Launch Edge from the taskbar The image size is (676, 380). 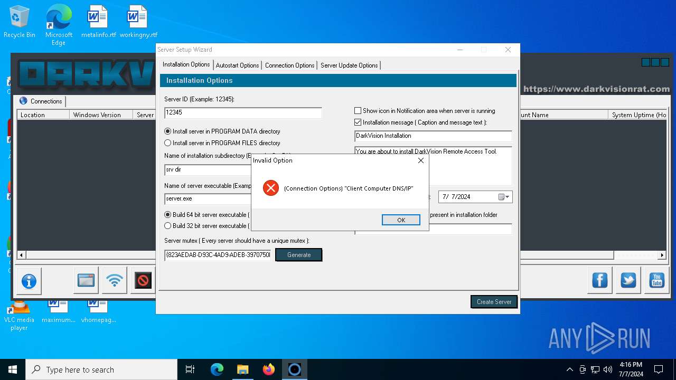click(x=217, y=369)
